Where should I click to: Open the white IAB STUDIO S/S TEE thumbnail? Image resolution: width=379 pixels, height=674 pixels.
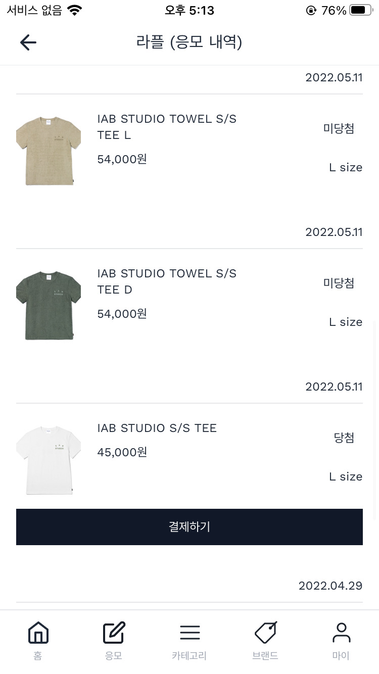pyautogui.click(x=49, y=460)
